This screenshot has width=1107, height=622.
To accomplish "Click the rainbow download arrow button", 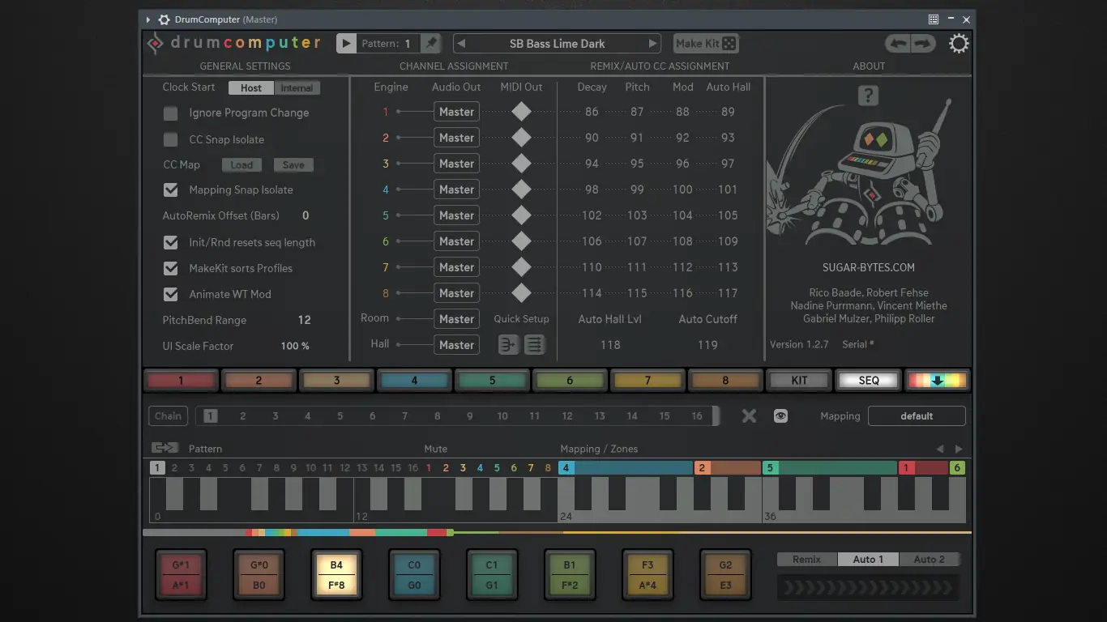I will [937, 381].
